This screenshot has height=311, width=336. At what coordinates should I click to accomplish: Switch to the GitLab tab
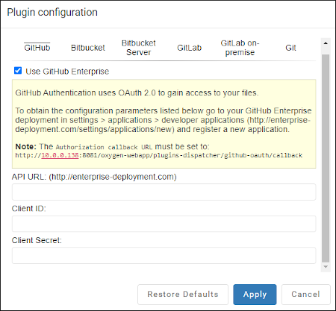[x=189, y=48]
